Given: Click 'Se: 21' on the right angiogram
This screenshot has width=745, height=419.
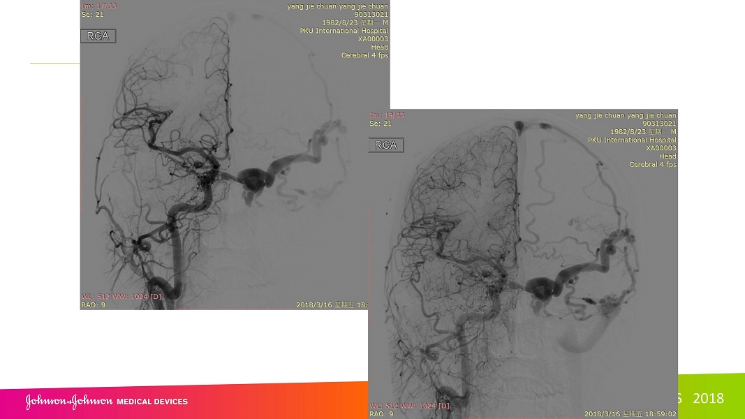Looking at the screenshot, I should (381, 124).
